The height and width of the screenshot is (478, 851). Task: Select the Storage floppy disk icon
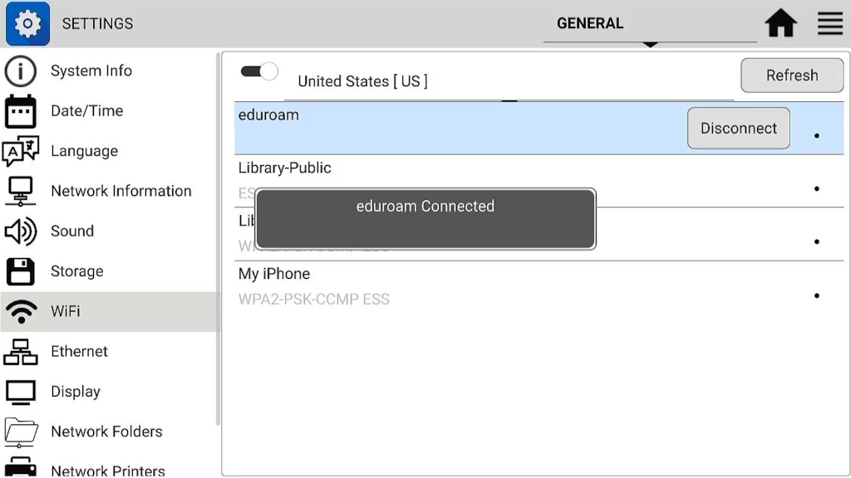coord(21,271)
